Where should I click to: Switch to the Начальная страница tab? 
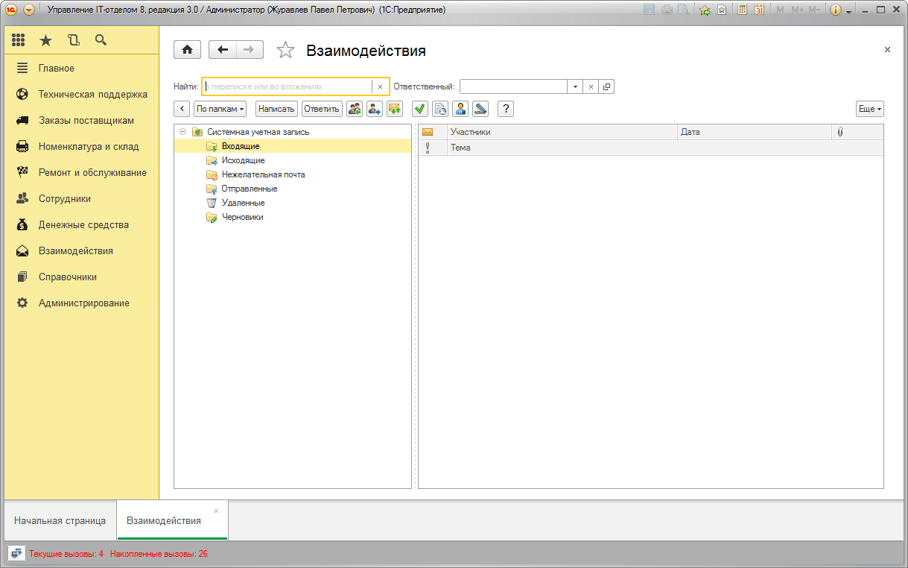click(60, 520)
